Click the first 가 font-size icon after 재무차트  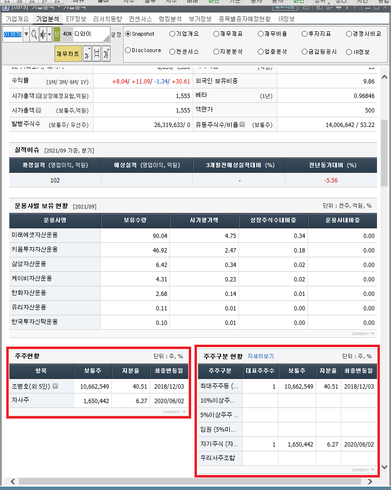pyautogui.click(x=87, y=54)
